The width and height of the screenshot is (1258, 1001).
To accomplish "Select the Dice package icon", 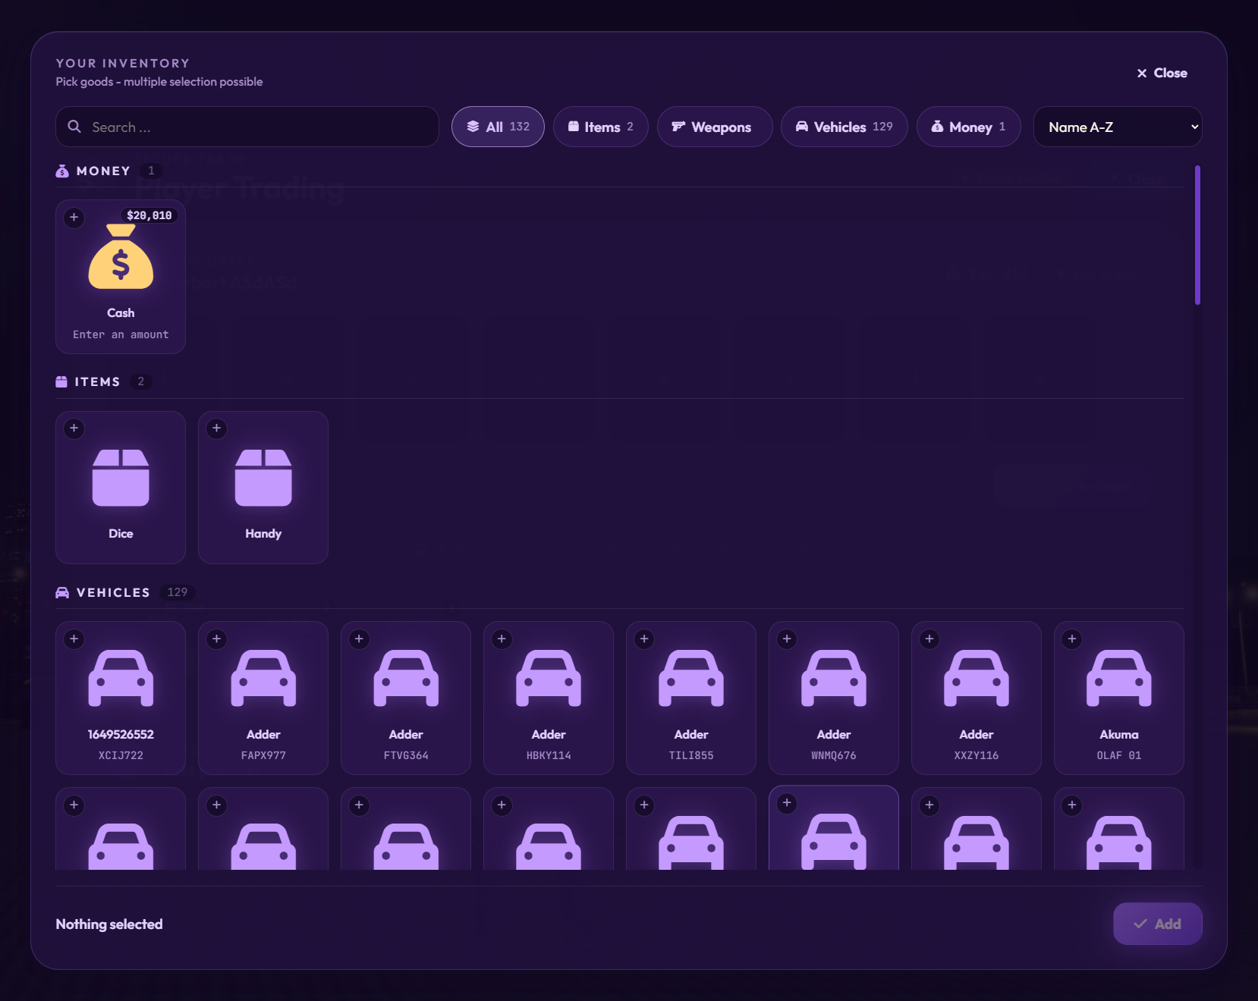I will [121, 478].
